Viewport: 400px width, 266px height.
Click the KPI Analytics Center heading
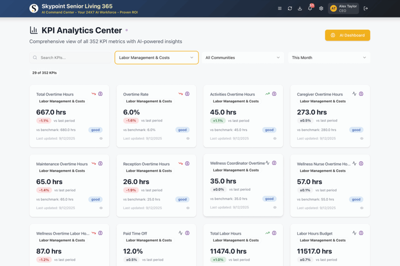[x=82, y=30]
